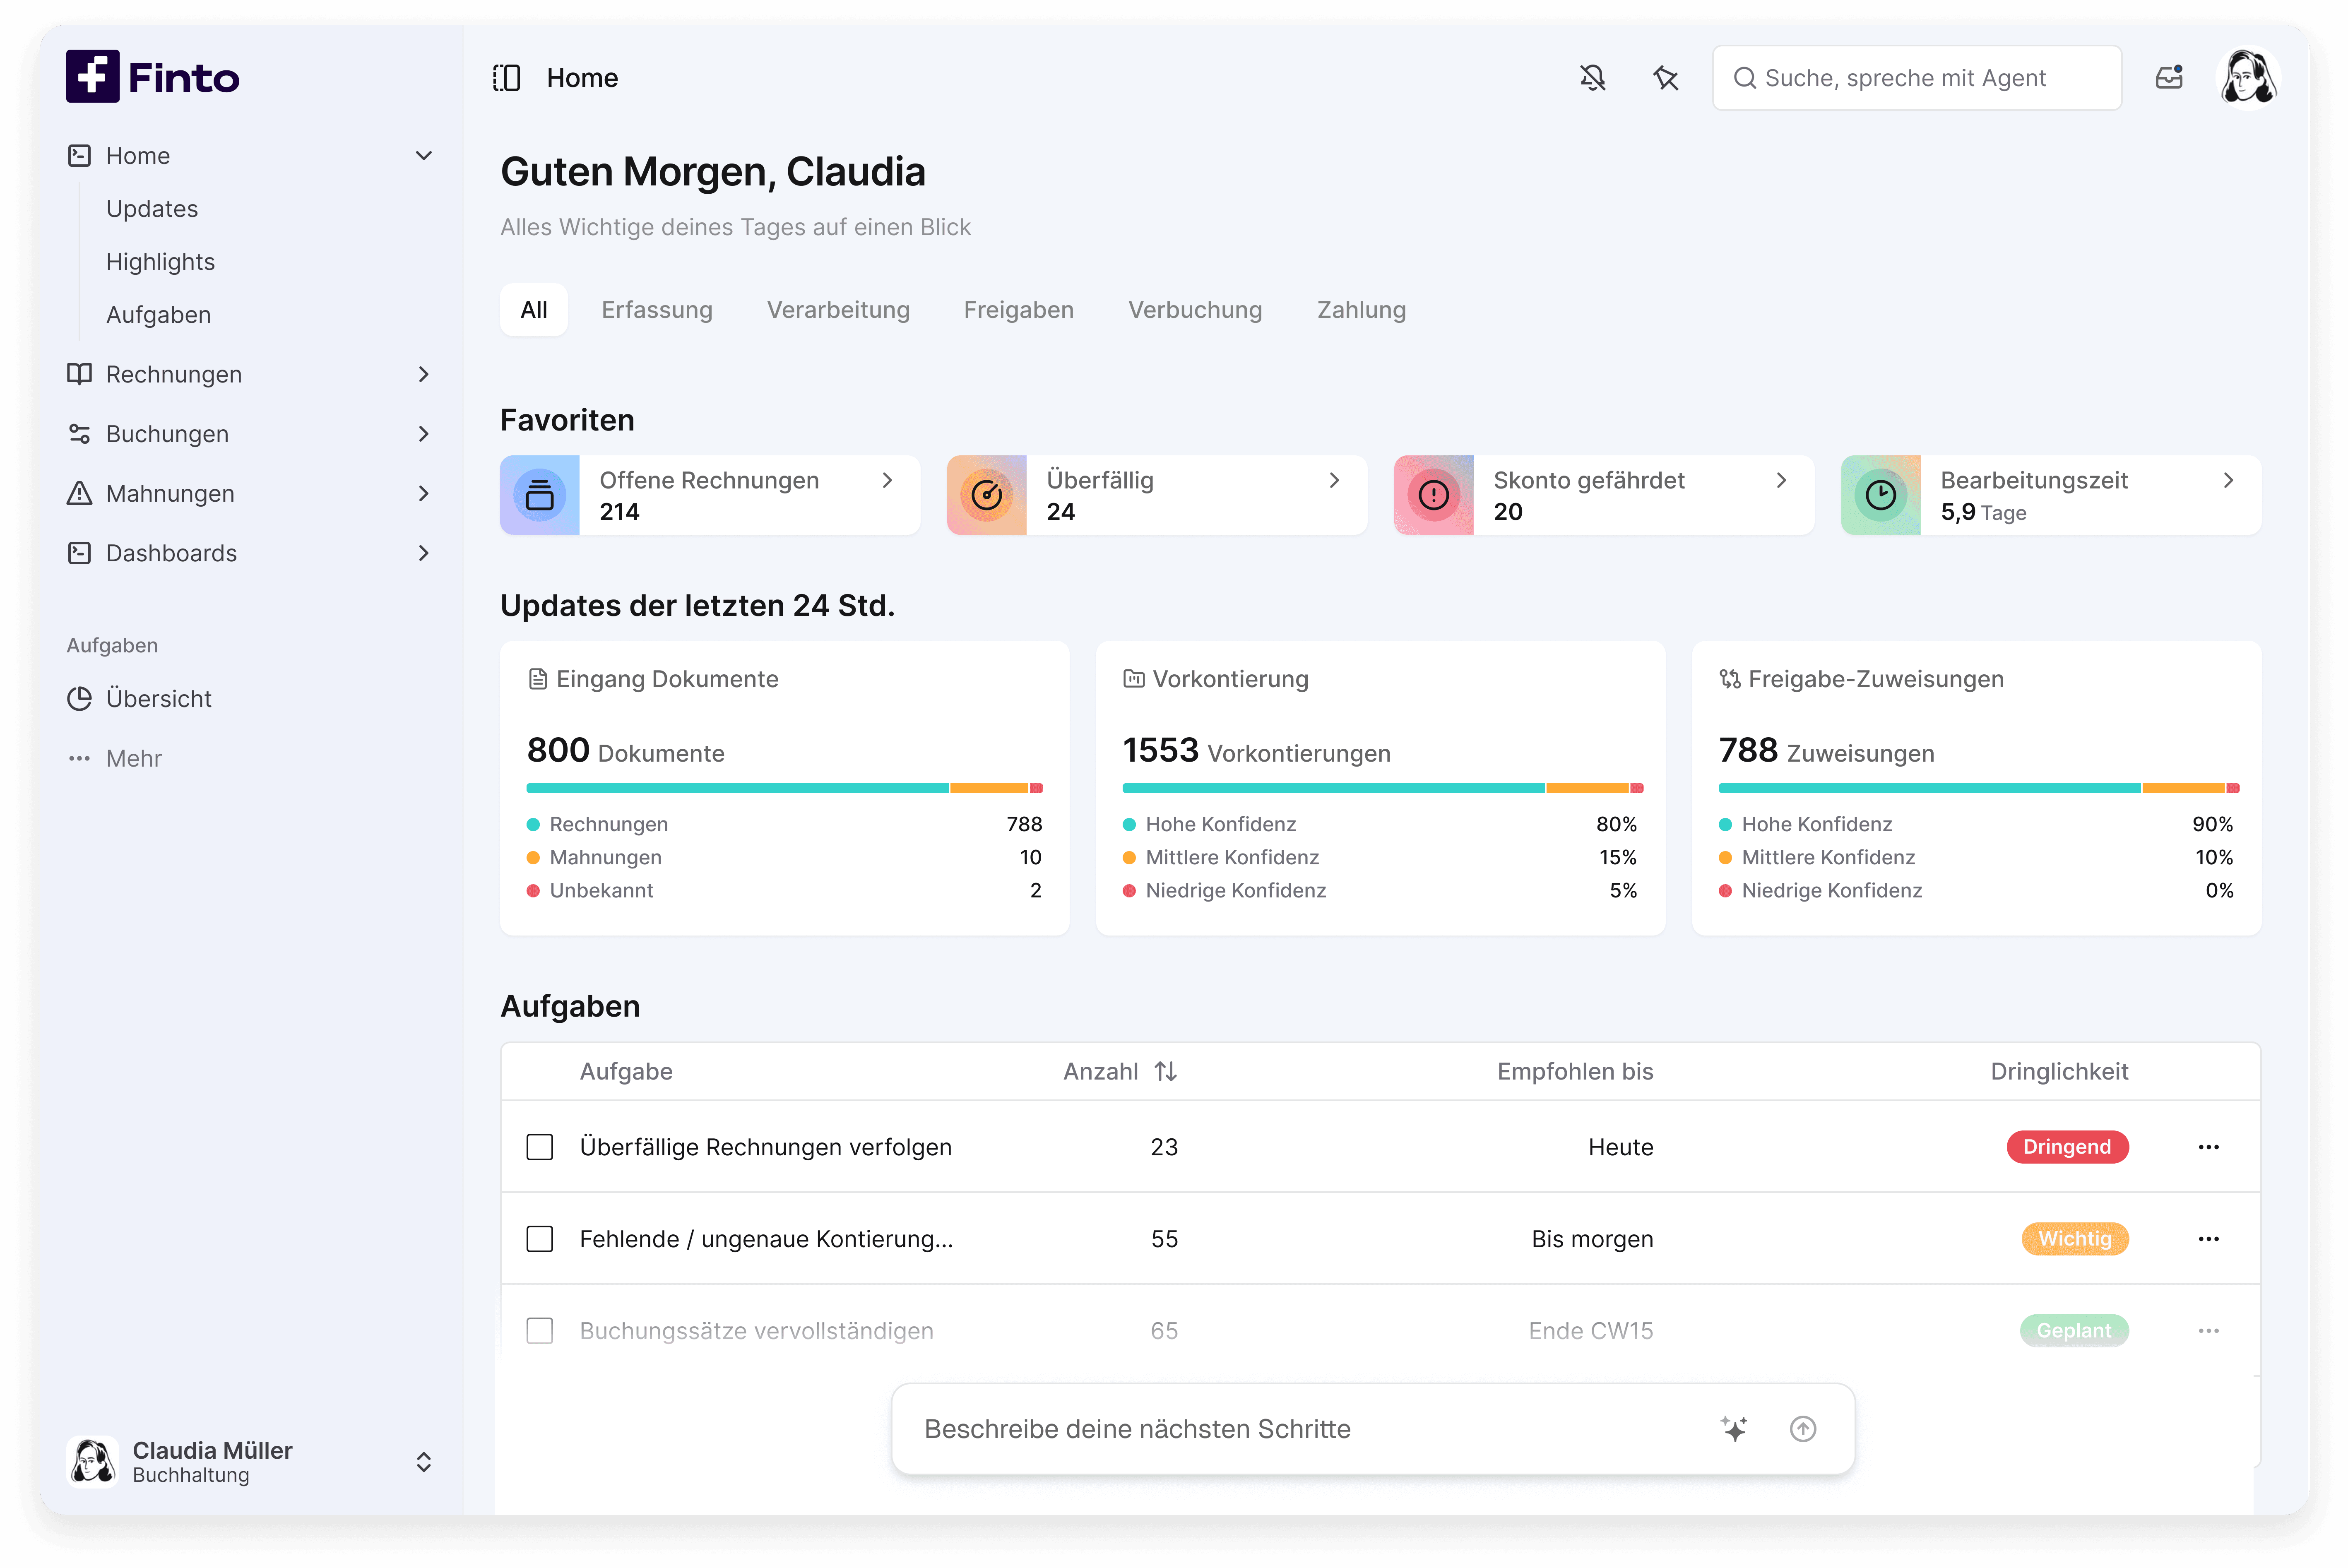
Task: Click the Skonto gefährdet alert icon
Action: pyautogui.click(x=1434, y=495)
